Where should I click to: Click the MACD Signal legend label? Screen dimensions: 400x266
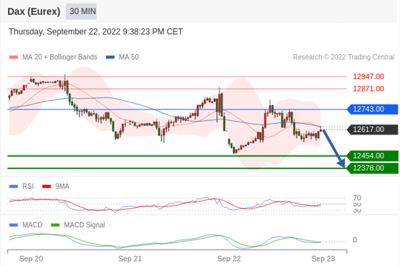pyautogui.click(x=84, y=225)
